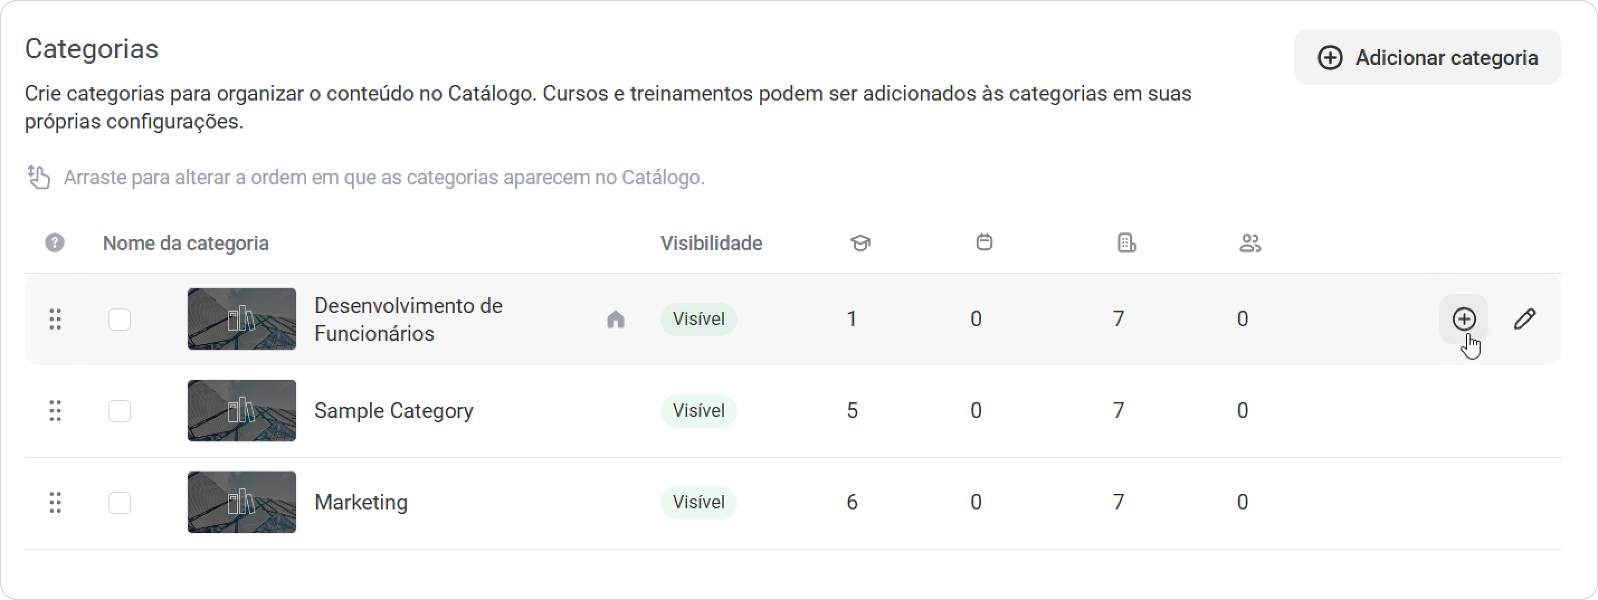Tick the Marketing category checkbox
Viewport: 1598px width, 600px height.
[119, 503]
